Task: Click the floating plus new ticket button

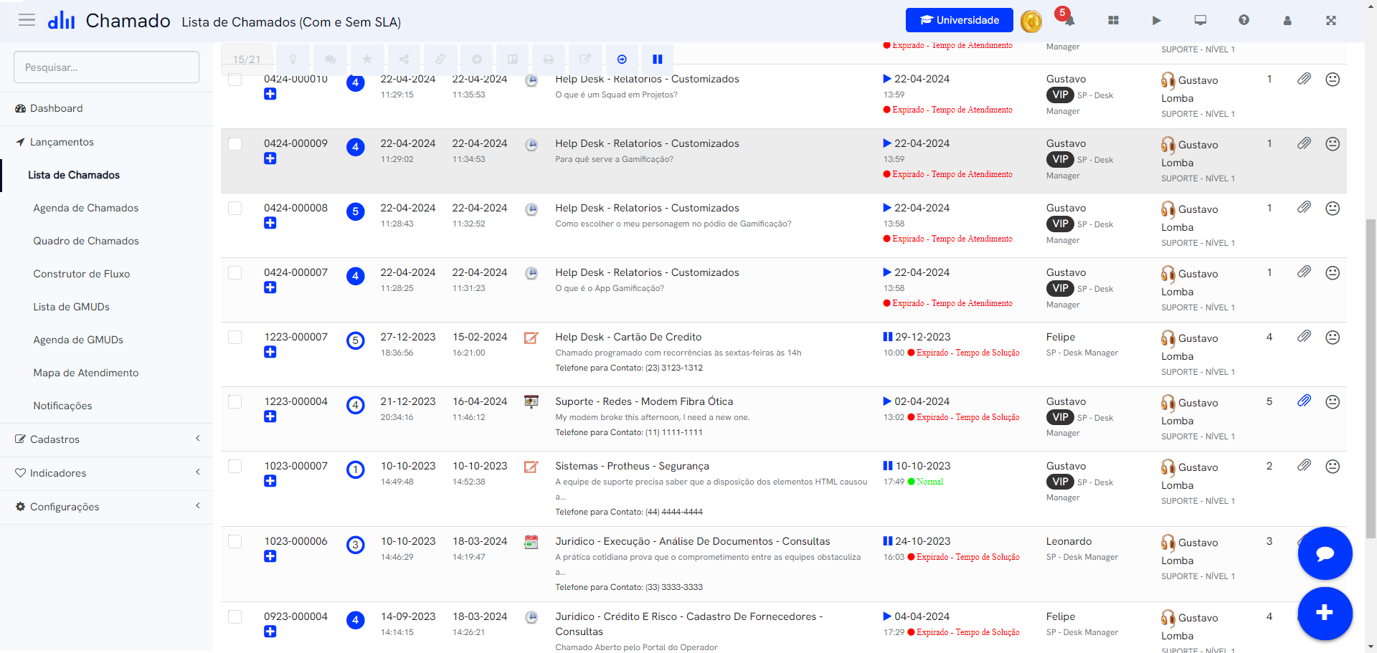Action: point(1325,613)
